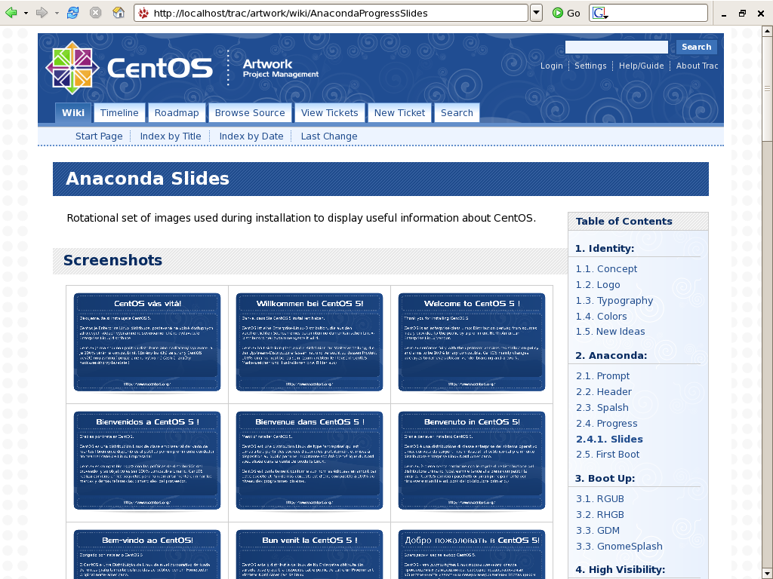Open the Russian welcome slide thumbnail

(x=472, y=554)
